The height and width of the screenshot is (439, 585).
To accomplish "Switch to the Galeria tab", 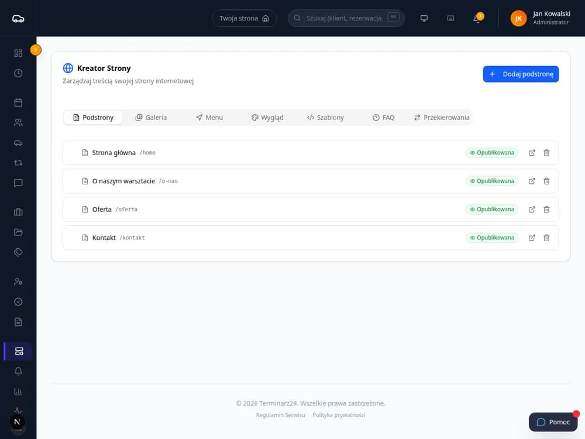I will [x=151, y=118].
